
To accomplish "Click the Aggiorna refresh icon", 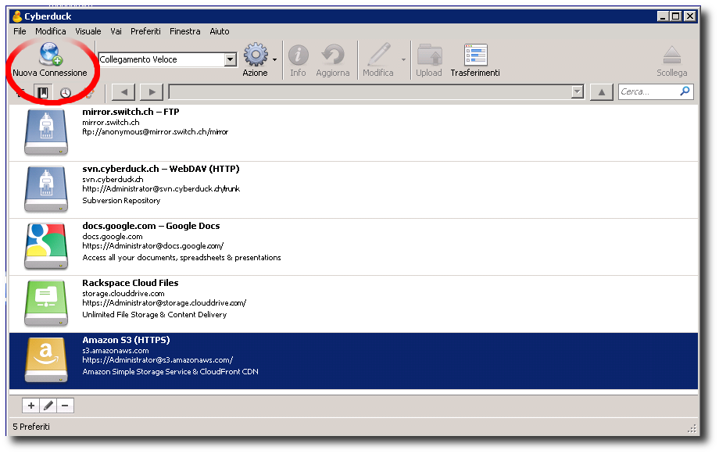I will [333, 55].
